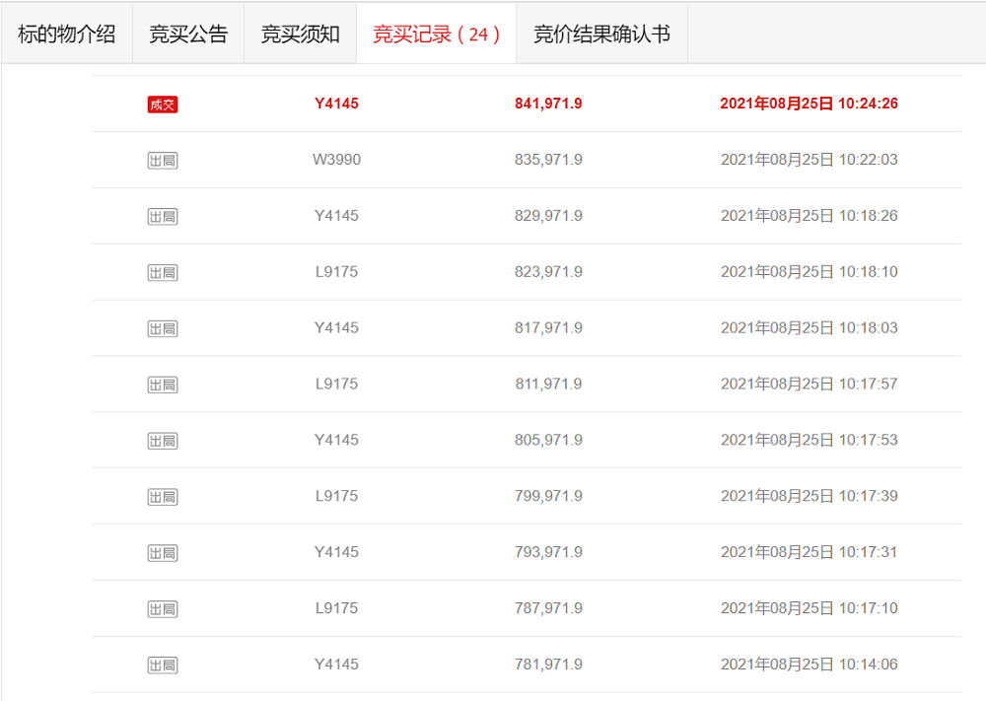Image resolution: width=986 pixels, height=701 pixels.
Task: Select bid amount 799,971.9
Action: click(x=548, y=495)
